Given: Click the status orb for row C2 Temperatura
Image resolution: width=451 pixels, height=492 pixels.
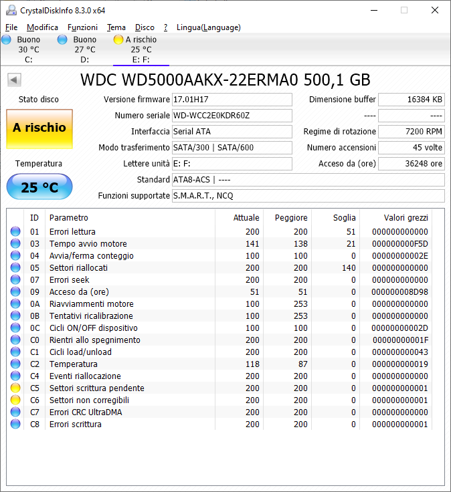Looking at the screenshot, I should pos(15,364).
